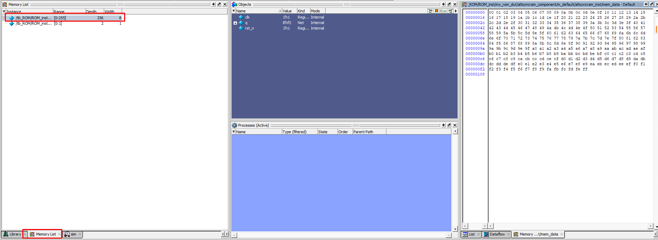Undock the Memory List pane
Viewport: 658px width, 240px height.
click(x=219, y=4)
